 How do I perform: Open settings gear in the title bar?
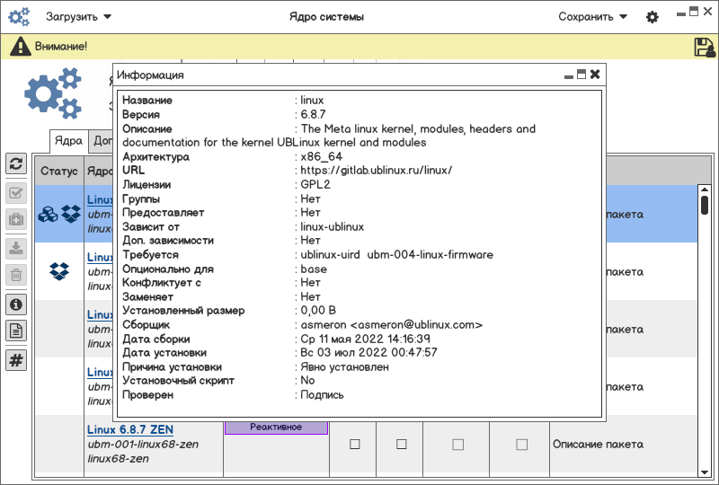(x=652, y=17)
